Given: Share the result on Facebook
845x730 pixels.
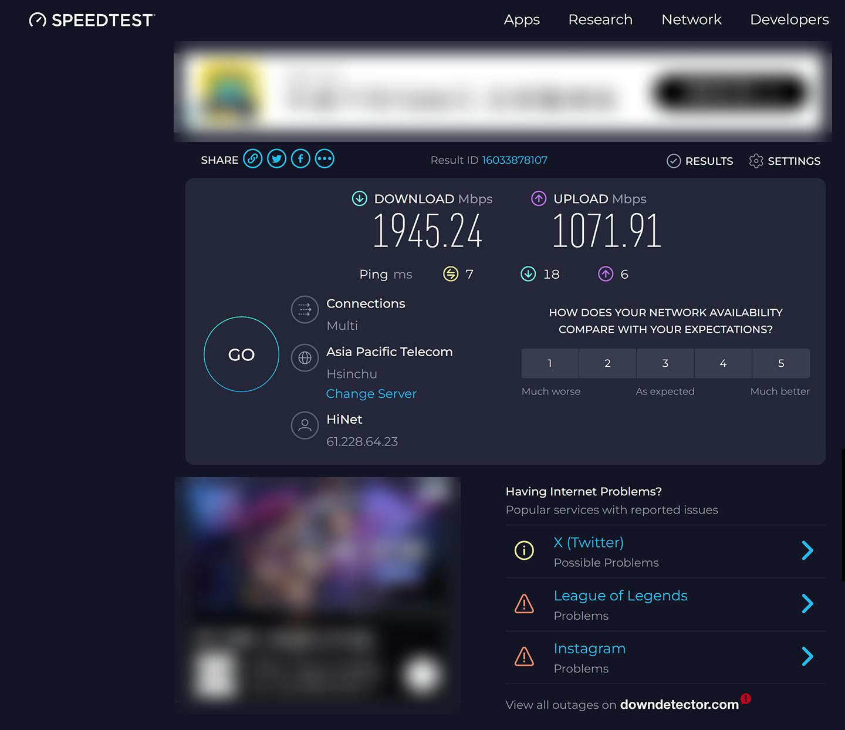Looking at the screenshot, I should [300, 158].
